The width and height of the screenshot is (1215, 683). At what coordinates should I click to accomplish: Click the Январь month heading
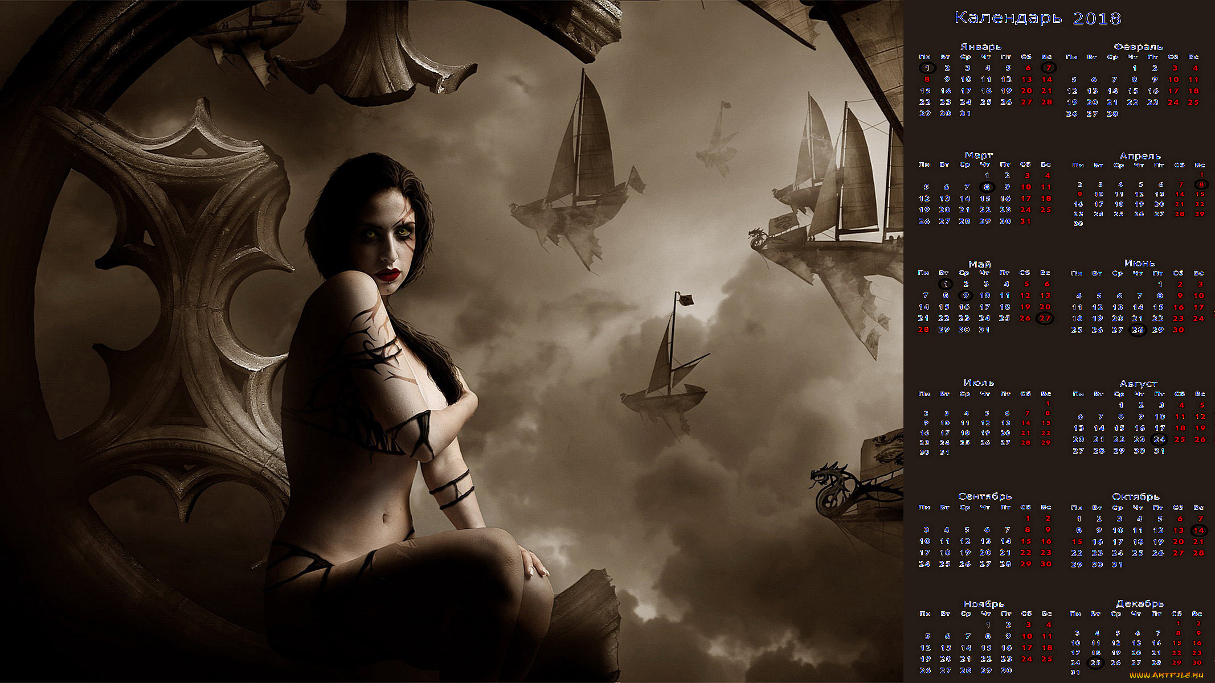pyautogui.click(x=980, y=47)
